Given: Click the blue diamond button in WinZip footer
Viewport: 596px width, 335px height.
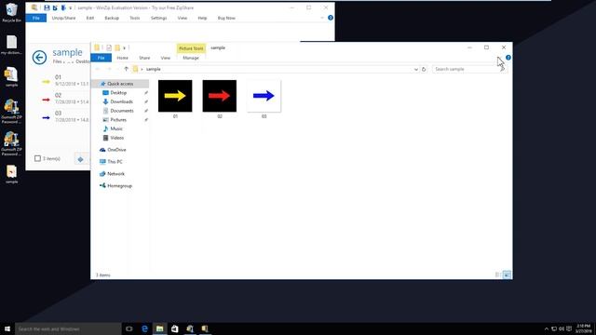Looking at the screenshot, I should click(81, 159).
